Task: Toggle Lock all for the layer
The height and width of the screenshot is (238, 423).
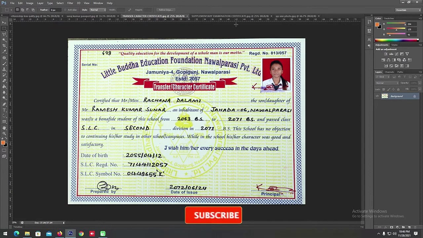Action: 398,89
